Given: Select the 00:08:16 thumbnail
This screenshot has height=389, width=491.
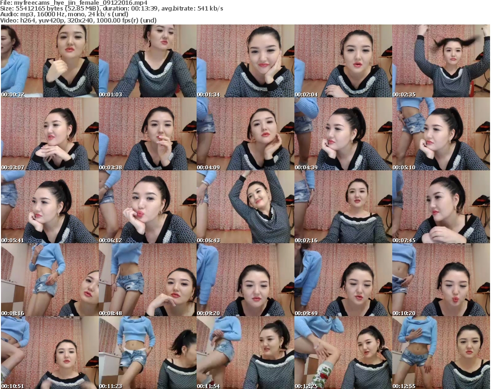Looking at the screenshot, I should [x=49, y=280].
